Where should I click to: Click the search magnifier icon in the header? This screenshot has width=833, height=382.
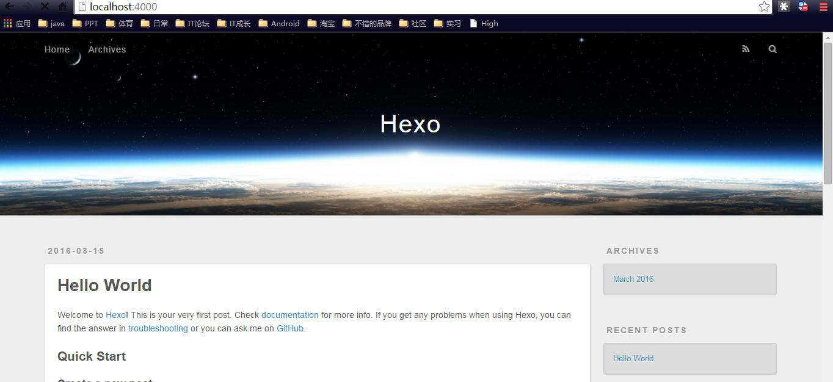pyautogui.click(x=773, y=49)
